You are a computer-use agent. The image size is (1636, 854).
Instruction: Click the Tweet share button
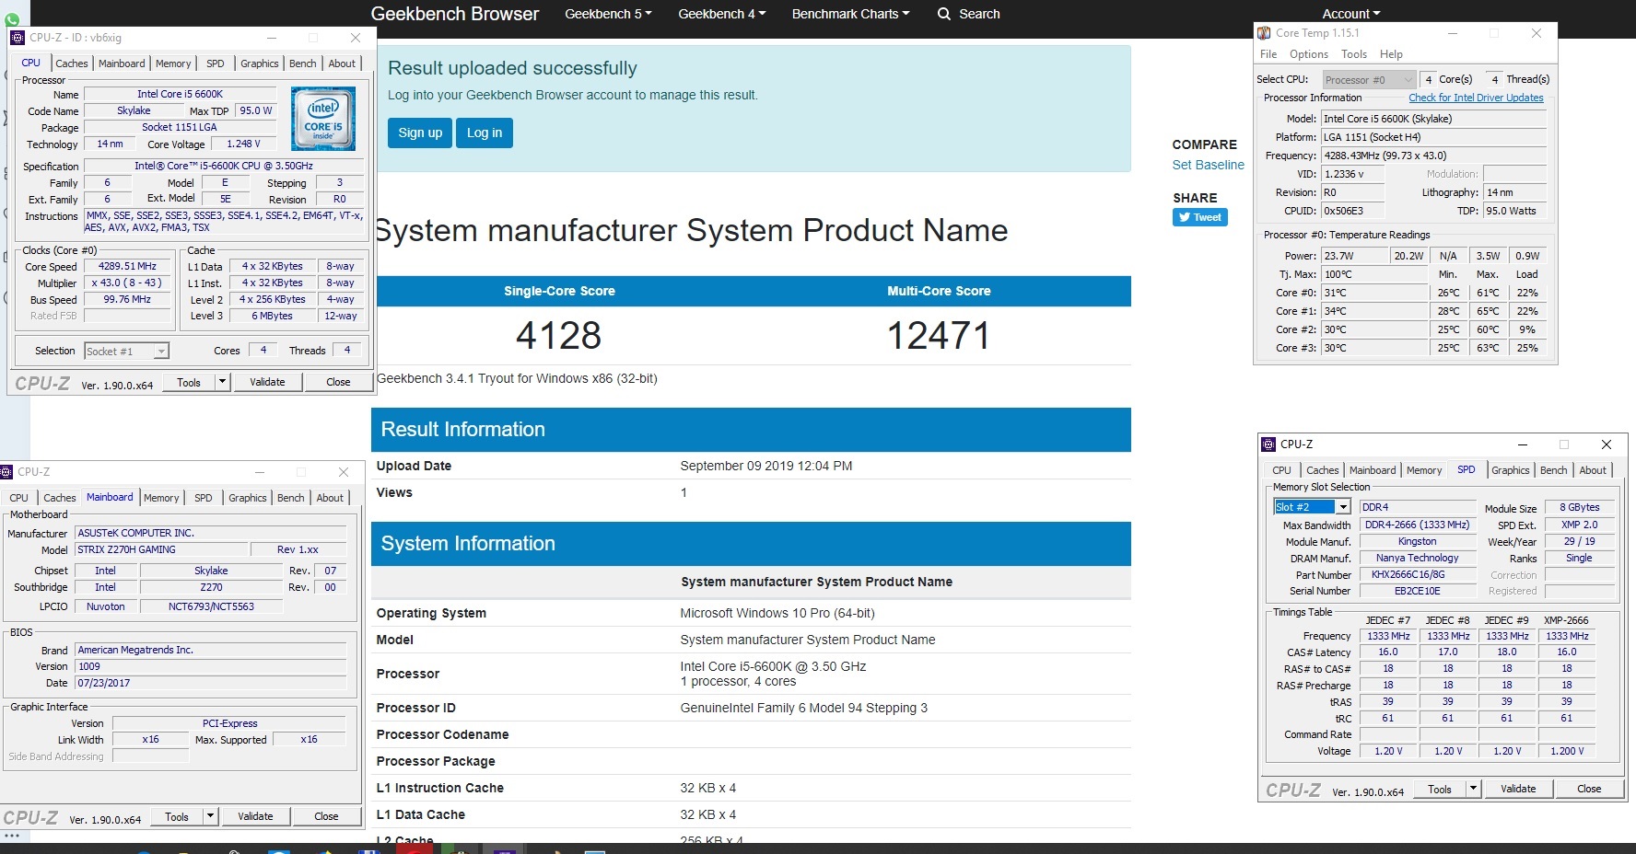[1199, 217]
